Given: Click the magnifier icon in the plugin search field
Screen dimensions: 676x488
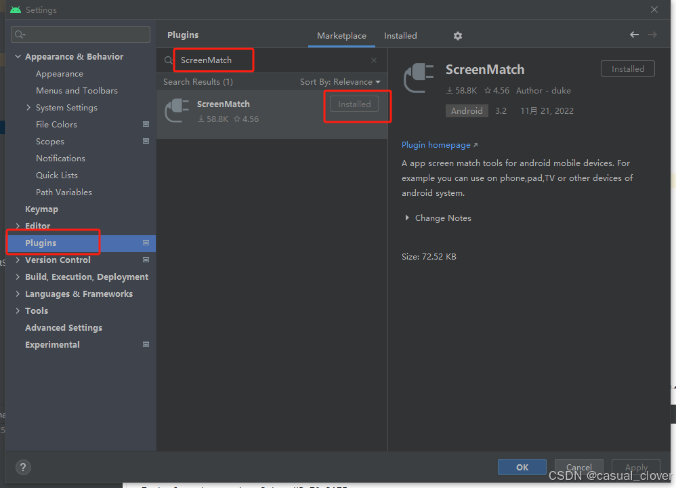Looking at the screenshot, I should [168, 60].
